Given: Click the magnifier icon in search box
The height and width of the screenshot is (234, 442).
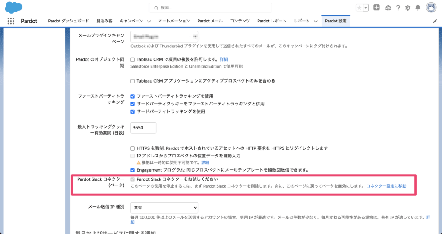Looking at the screenshot, I should coord(156,8).
